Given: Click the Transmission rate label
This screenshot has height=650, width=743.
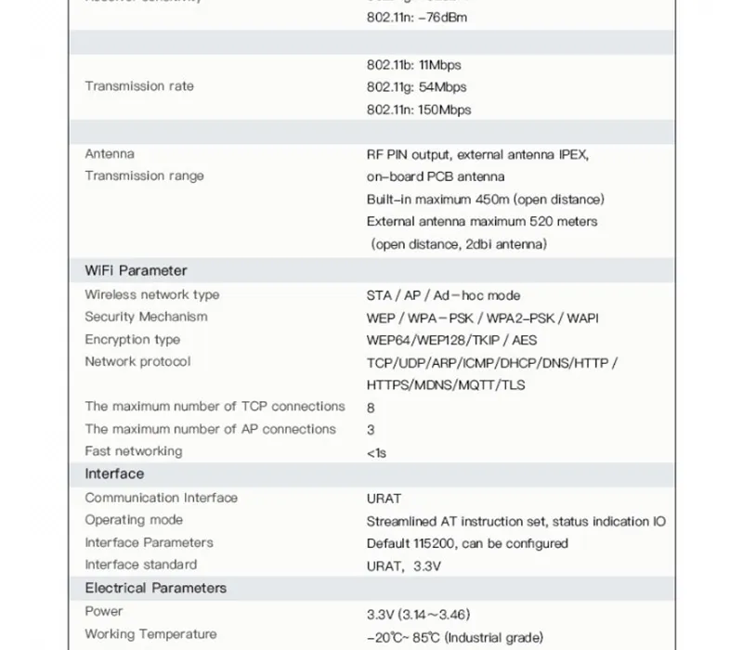Looking at the screenshot, I should 139,86.
